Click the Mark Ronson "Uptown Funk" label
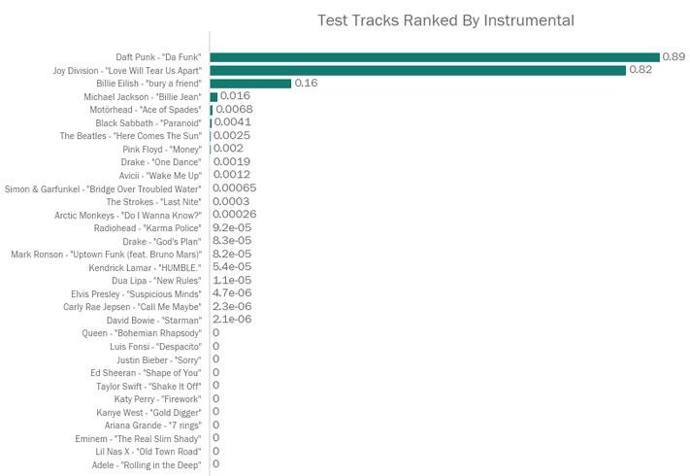Screen dimensions: 690x476 (x=107, y=255)
